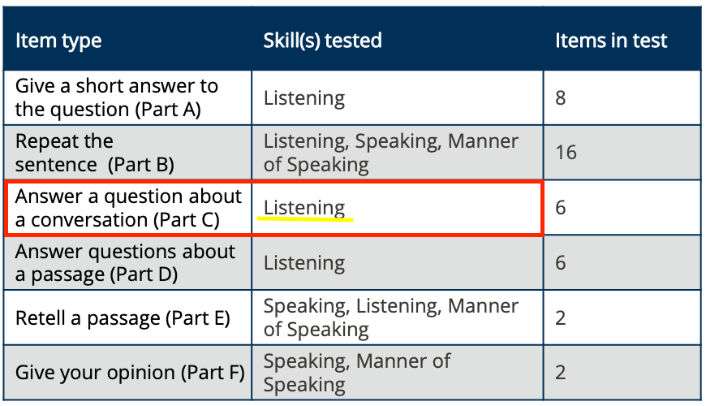Image resolution: width=706 pixels, height=406 pixels.
Task: Click Part B 'Listening, Speaking, Manner of Speaking' cell
Action: 397,153
